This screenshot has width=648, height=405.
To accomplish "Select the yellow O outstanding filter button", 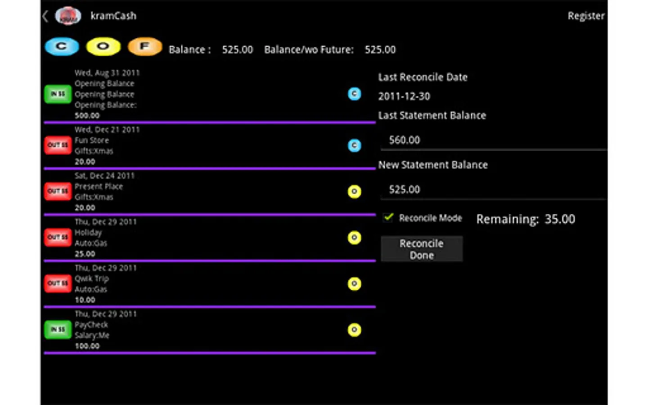I will point(103,47).
